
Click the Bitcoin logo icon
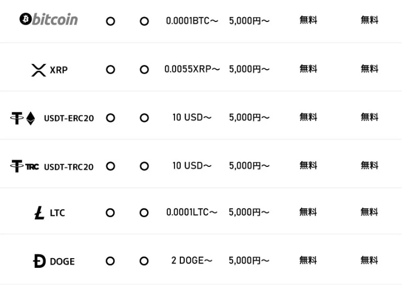click(x=25, y=20)
